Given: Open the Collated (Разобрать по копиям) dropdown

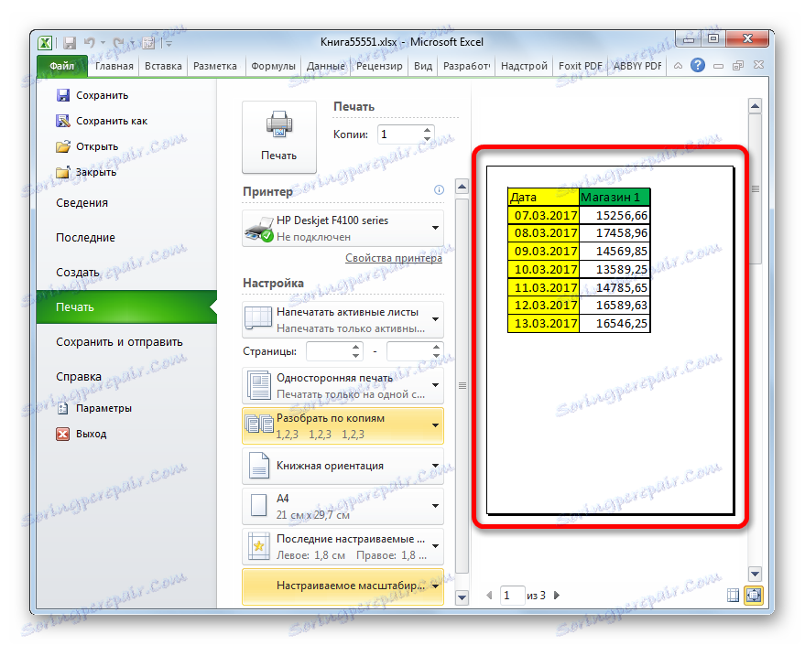Looking at the screenshot, I should click(x=343, y=425).
